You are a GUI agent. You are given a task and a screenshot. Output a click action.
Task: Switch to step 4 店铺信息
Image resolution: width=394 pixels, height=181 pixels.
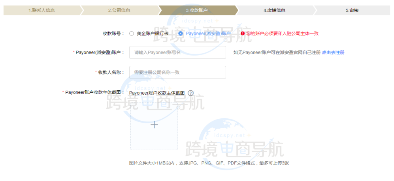point(274,11)
